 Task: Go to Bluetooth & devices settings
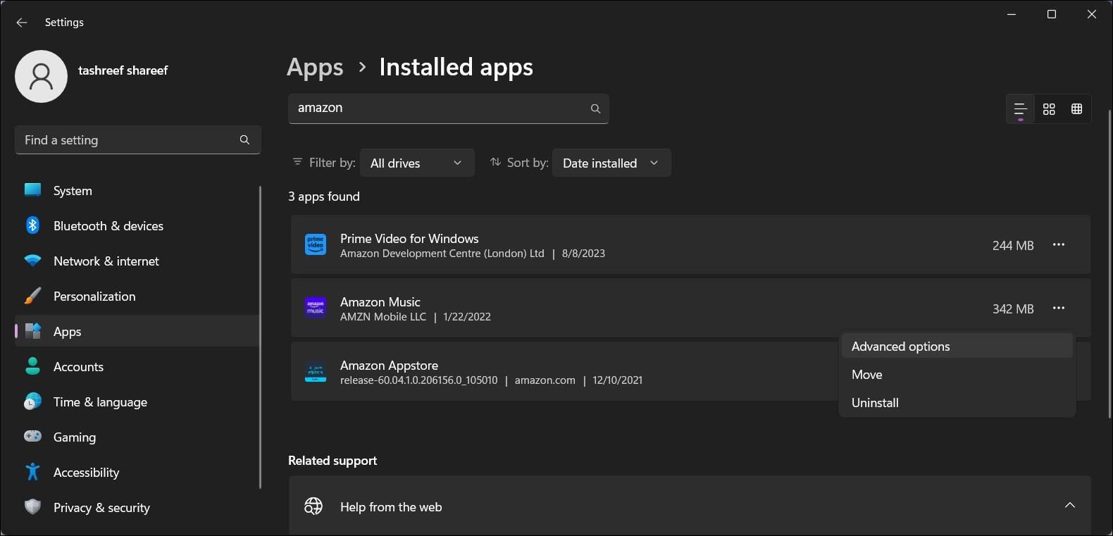point(108,226)
